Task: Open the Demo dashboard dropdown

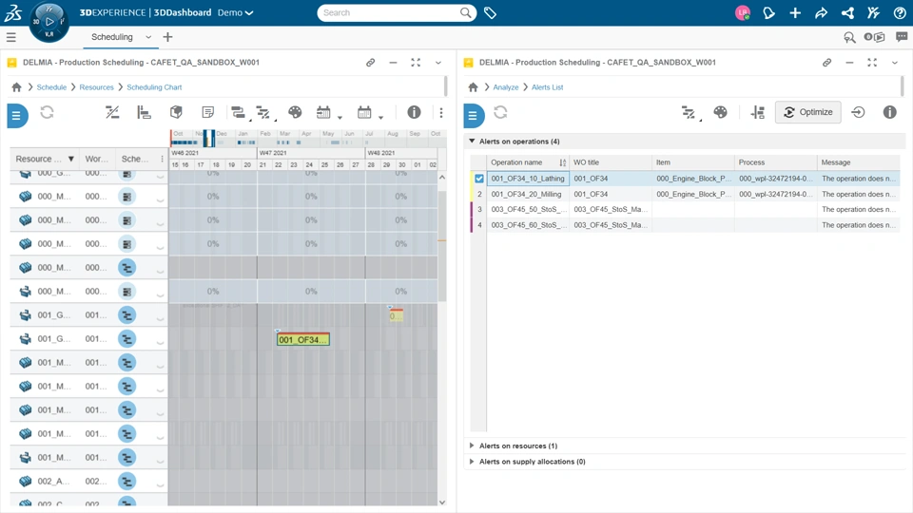Action: click(235, 12)
